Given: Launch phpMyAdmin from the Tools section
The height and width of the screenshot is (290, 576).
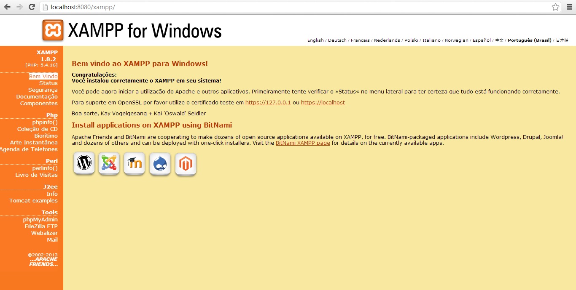Looking at the screenshot, I should tap(40, 220).
